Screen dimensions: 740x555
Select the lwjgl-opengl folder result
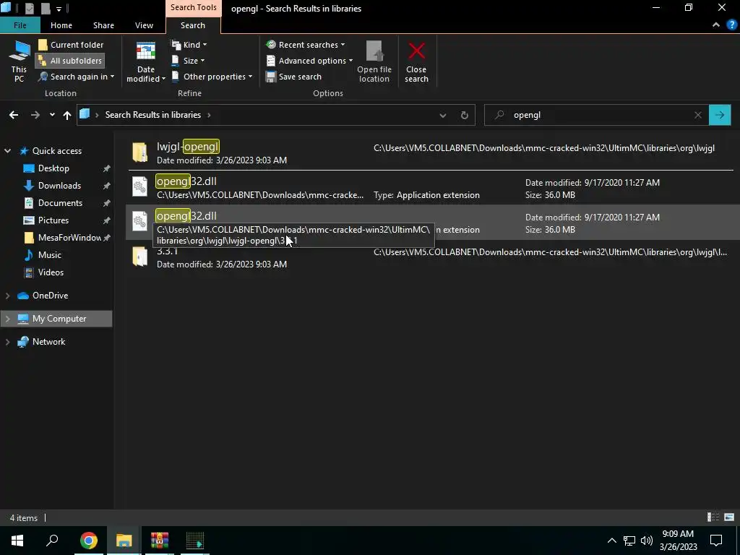431,153
